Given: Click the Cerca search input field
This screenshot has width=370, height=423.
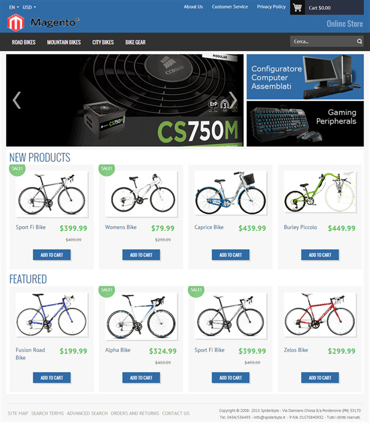Looking at the screenshot, I should pyautogui.click(x=323, y=41).
